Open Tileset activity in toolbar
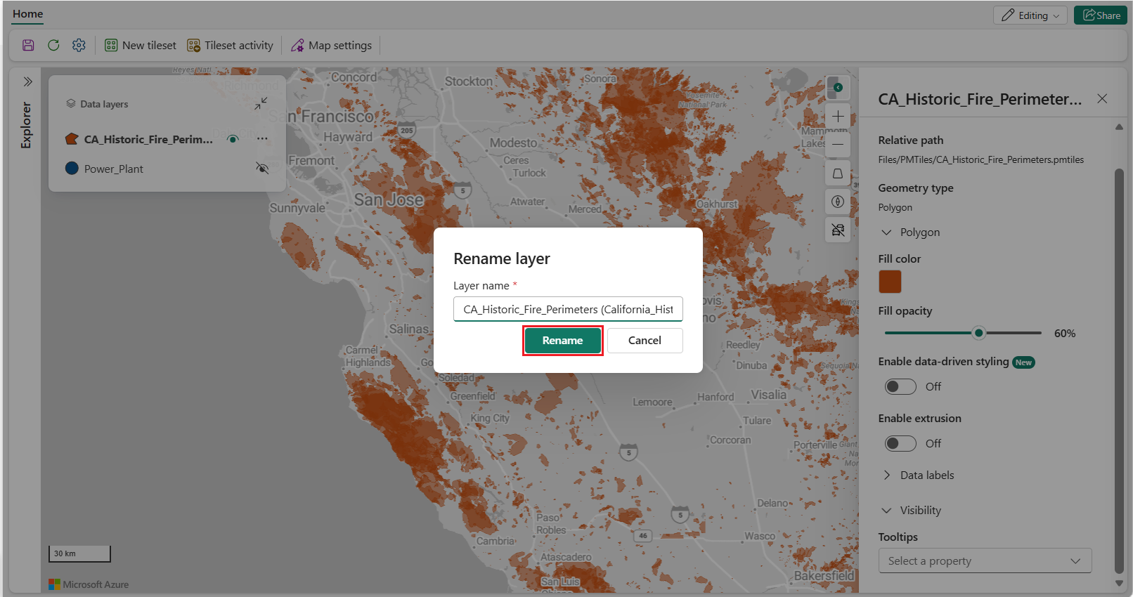1133x597 pixels. 230,45
